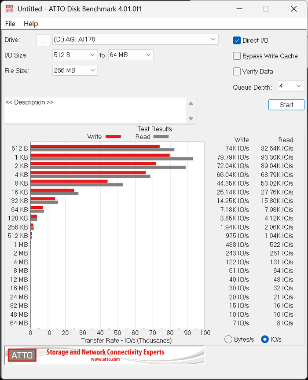Screen dimensions: 308x380
Task: Close the ATTO Disk Benchmark window
Action: [x=293, y=9]
